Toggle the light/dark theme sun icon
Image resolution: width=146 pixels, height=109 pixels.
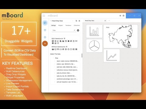tap(120, 16)
